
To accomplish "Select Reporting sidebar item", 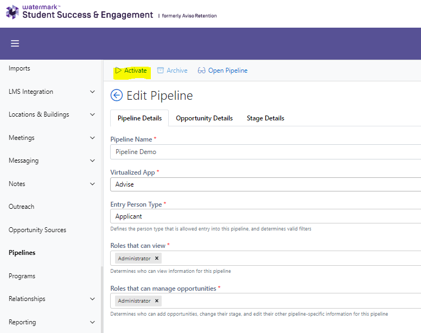I will pyautogui.click(x=22, y=322).
